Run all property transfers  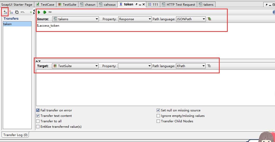pos(45,12)
